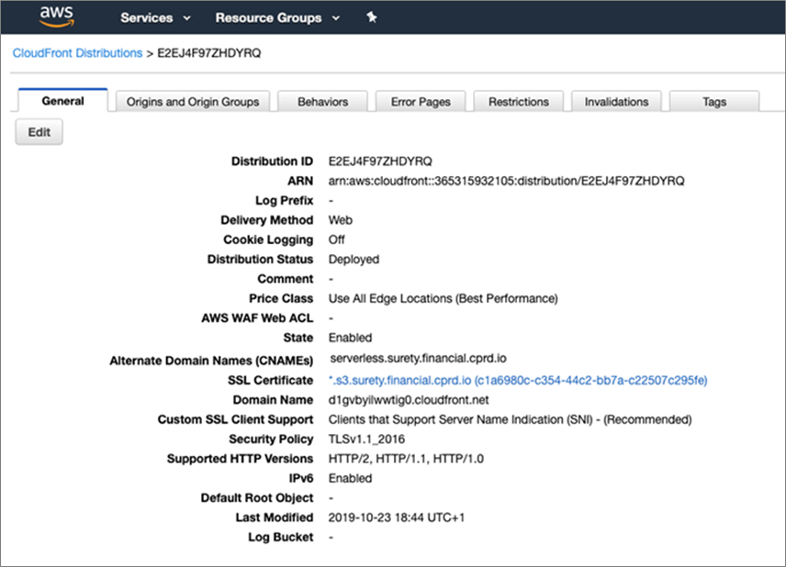The image size is (786, 567).
Task: Select the CloudFront domain name value
Action: point(407,400)
